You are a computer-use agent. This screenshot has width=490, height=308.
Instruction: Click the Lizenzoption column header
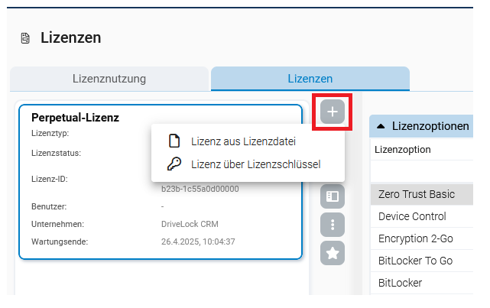(x=403, y=149)
